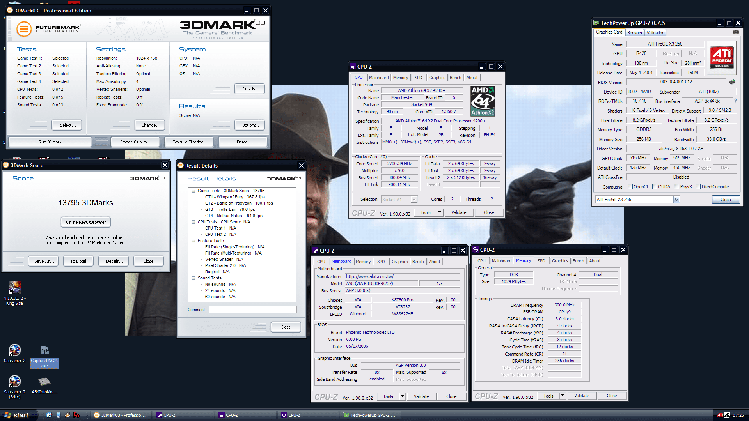The width and height of the screenshot is (749, 421).
Task: Open the Image Quality tool
Action: pos(136,142)
